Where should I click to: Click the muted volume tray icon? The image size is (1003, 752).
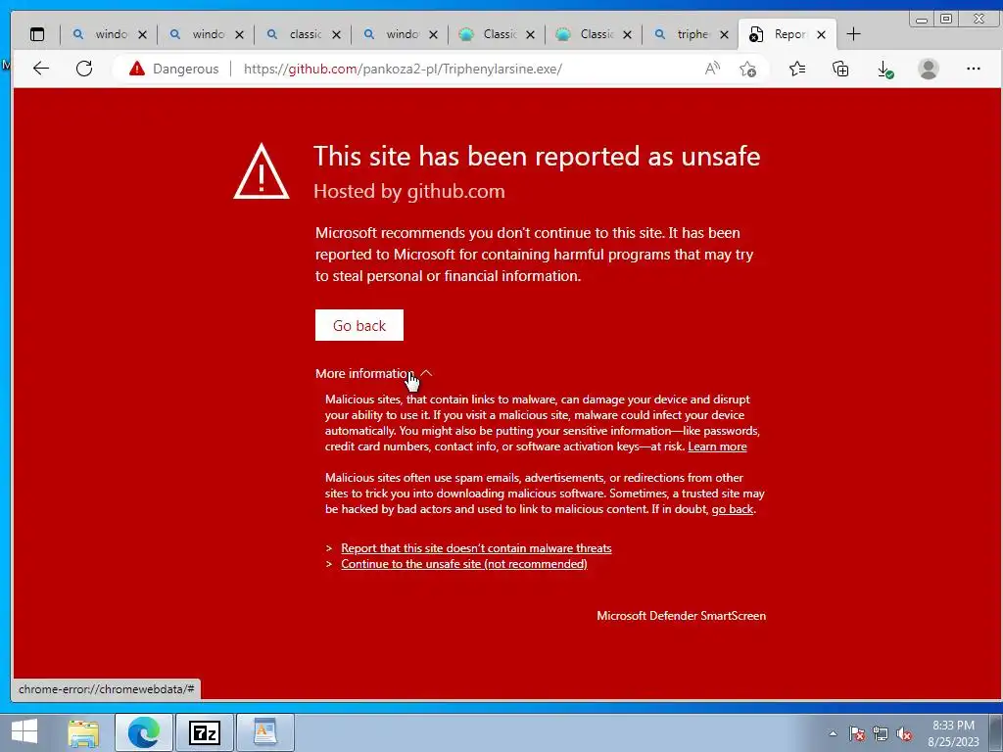(x=904, y=733)
